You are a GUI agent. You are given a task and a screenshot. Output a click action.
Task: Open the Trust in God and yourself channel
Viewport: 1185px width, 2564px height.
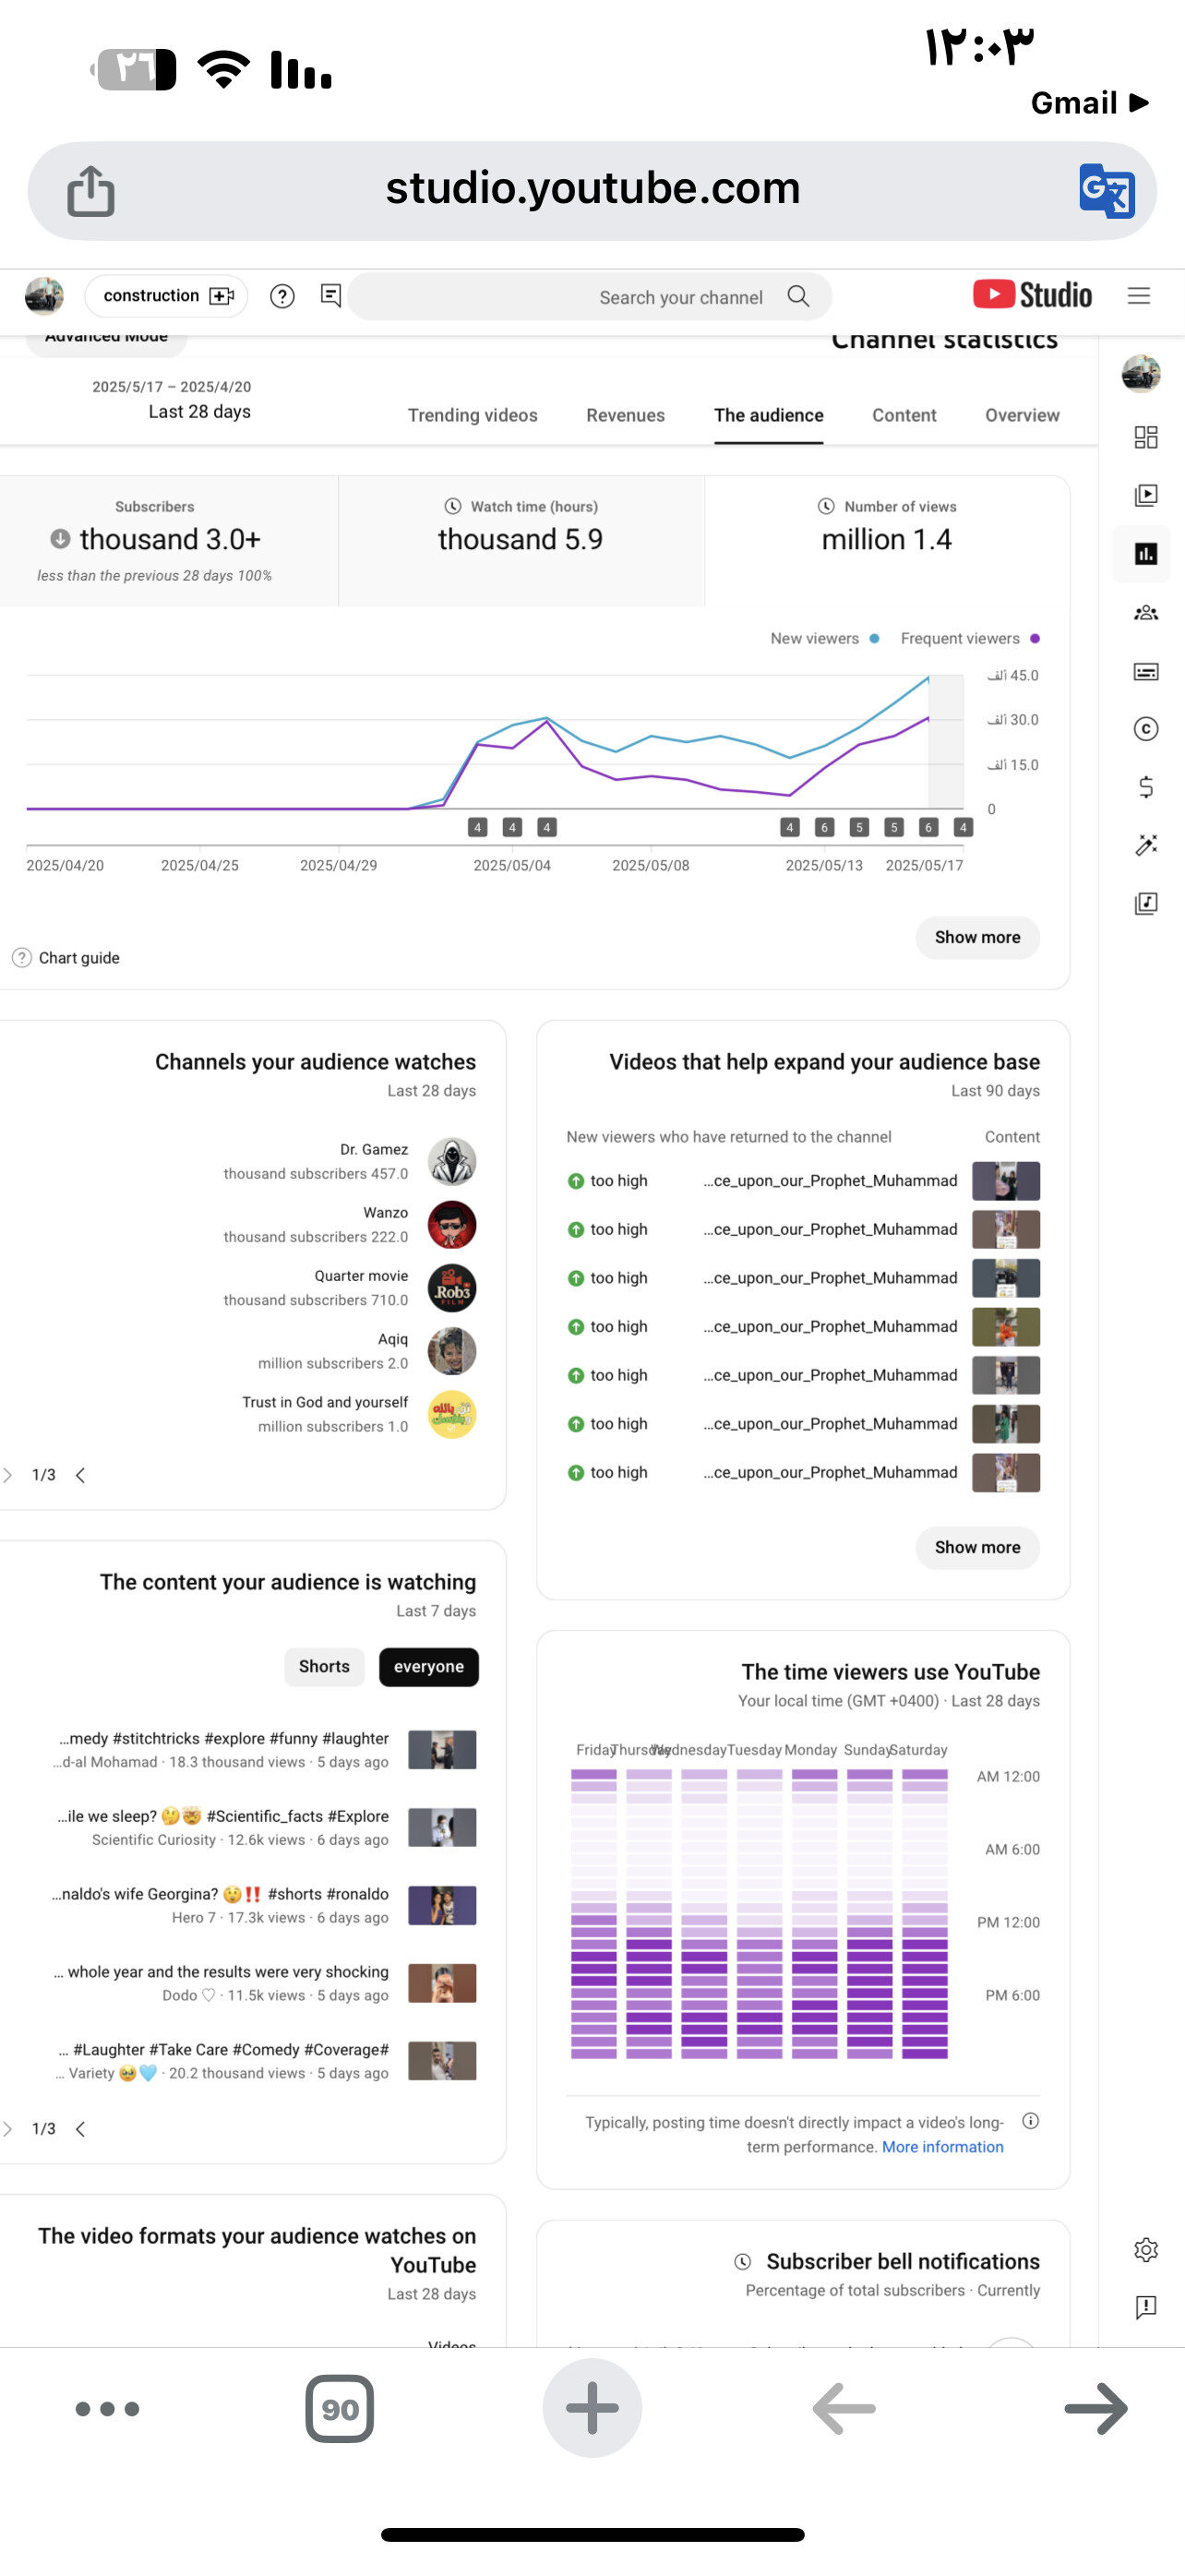click(x=359, y=1414)
